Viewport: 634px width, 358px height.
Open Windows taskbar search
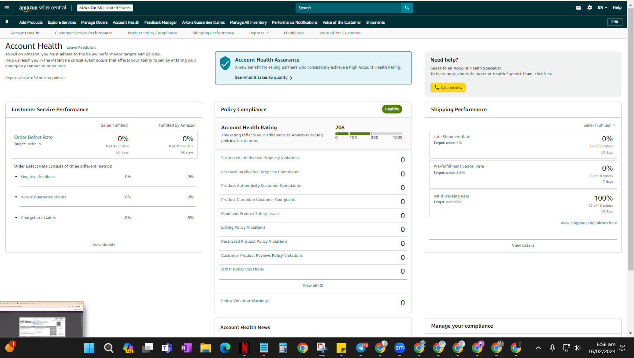pyautogui.click(x=108, y=348)
